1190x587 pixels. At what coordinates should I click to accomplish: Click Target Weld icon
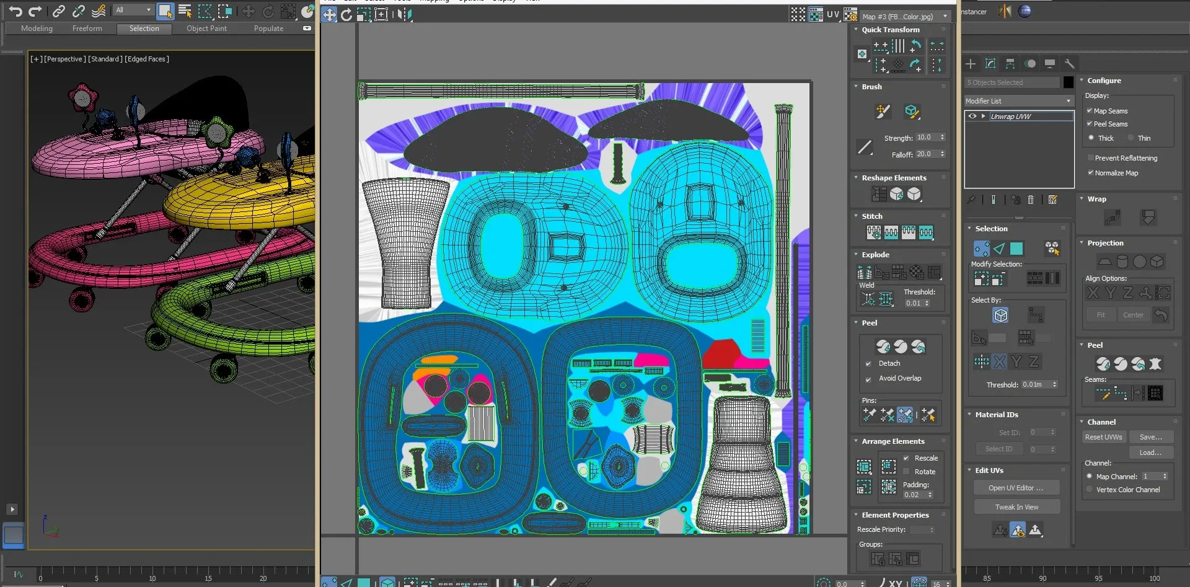point(869,299)
